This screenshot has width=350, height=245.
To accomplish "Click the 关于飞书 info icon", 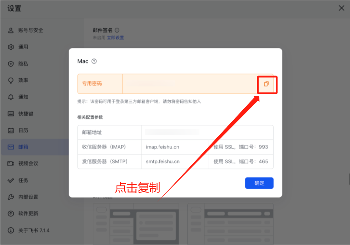I will 11,230.
